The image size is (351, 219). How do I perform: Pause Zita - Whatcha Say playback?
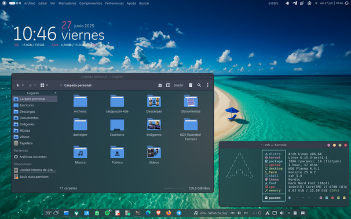click(239, 213)
